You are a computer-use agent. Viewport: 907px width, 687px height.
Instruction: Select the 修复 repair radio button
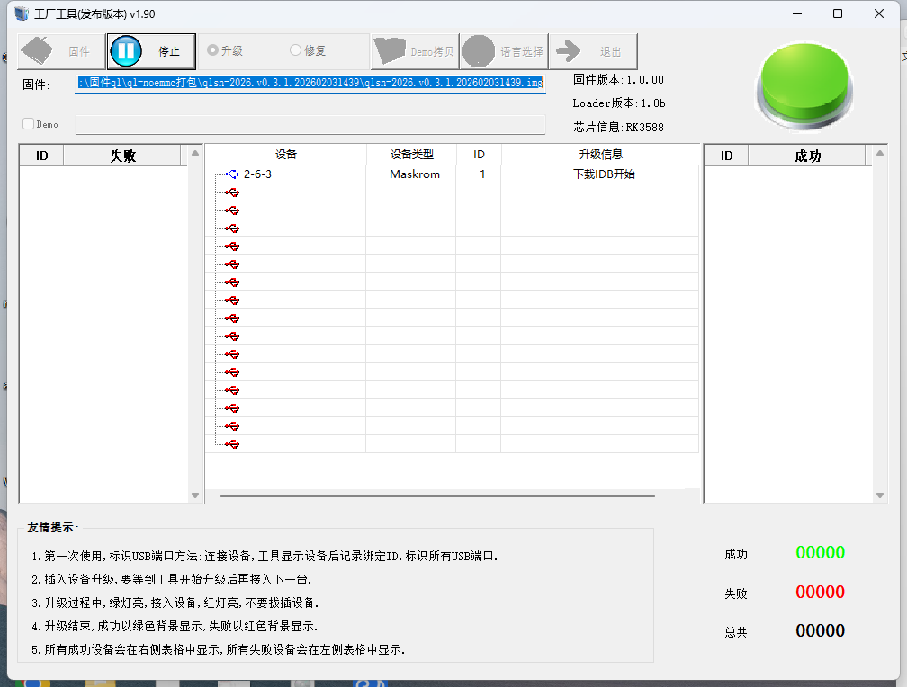point(295,50)
